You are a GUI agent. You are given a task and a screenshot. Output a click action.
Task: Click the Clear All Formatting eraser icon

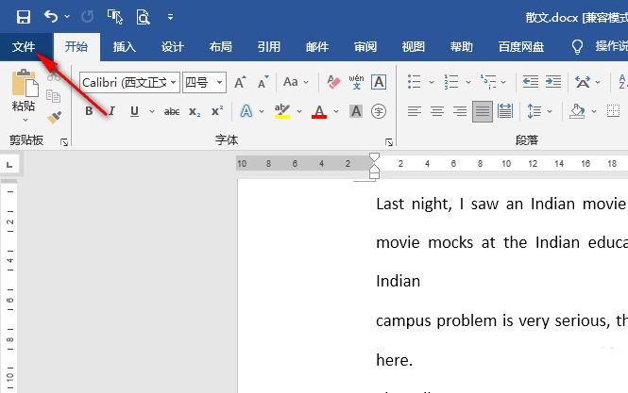[x=332, y=83]
